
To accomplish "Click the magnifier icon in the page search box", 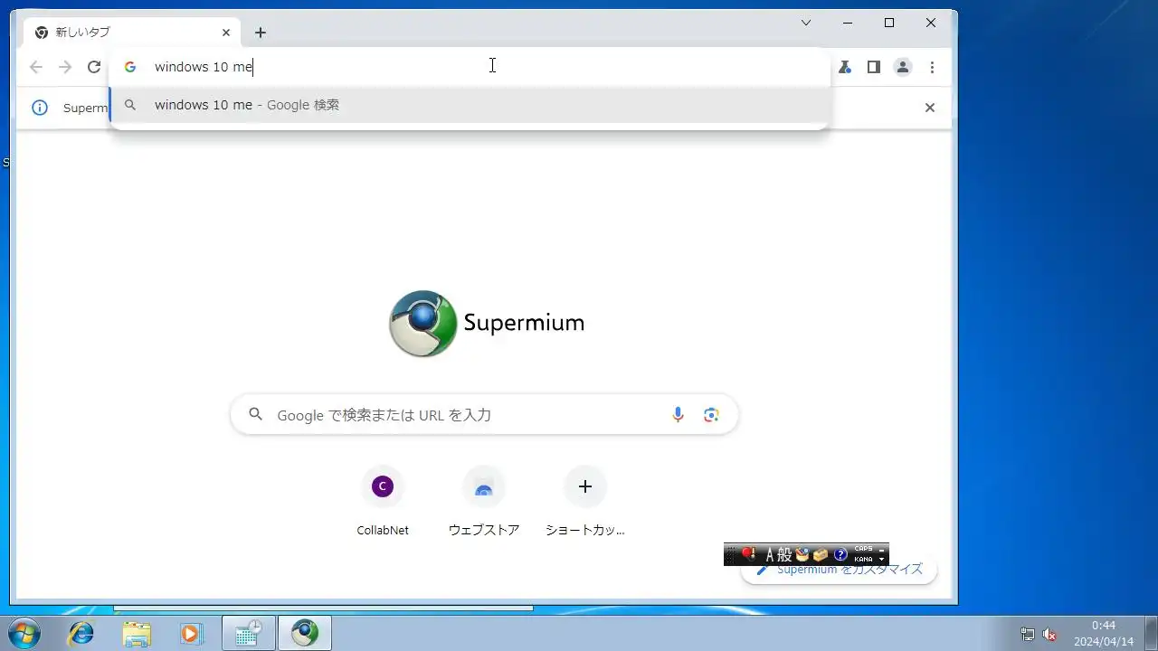I will [x=256, y=414].
